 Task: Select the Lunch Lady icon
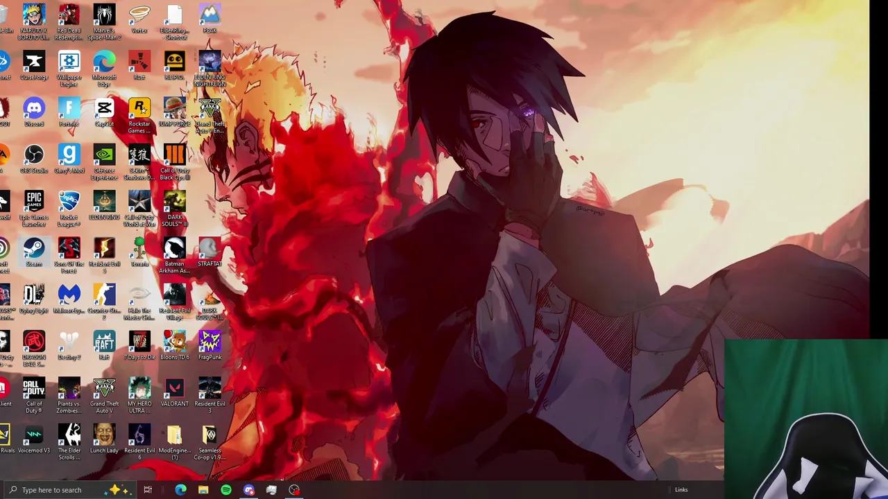click(x=104, y=438)
